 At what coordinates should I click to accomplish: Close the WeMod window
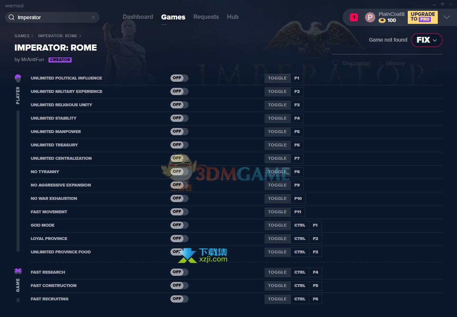pos(450,5)
